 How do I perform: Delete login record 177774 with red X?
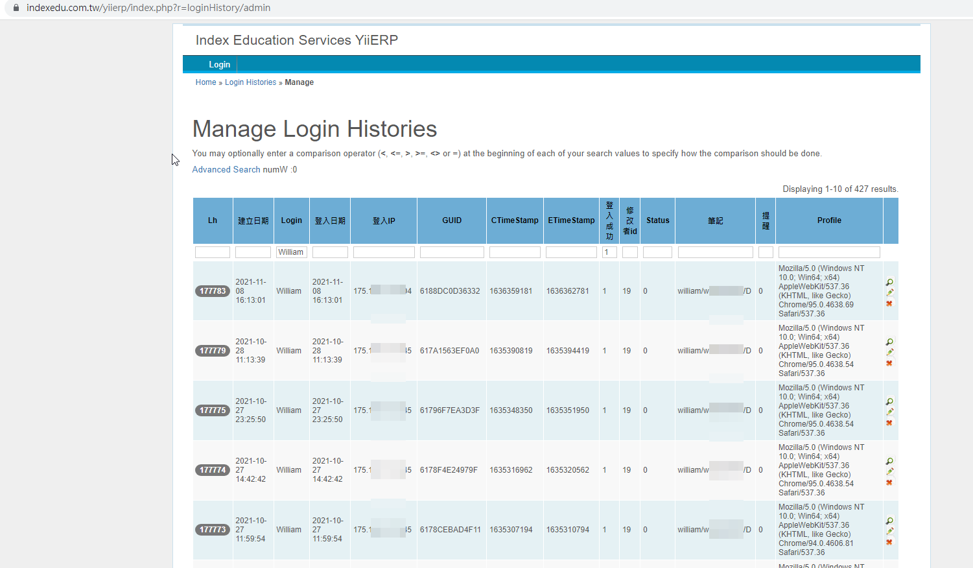[889, 482]
